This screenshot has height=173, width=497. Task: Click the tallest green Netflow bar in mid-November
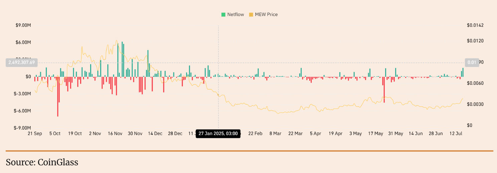click(118, 58)
